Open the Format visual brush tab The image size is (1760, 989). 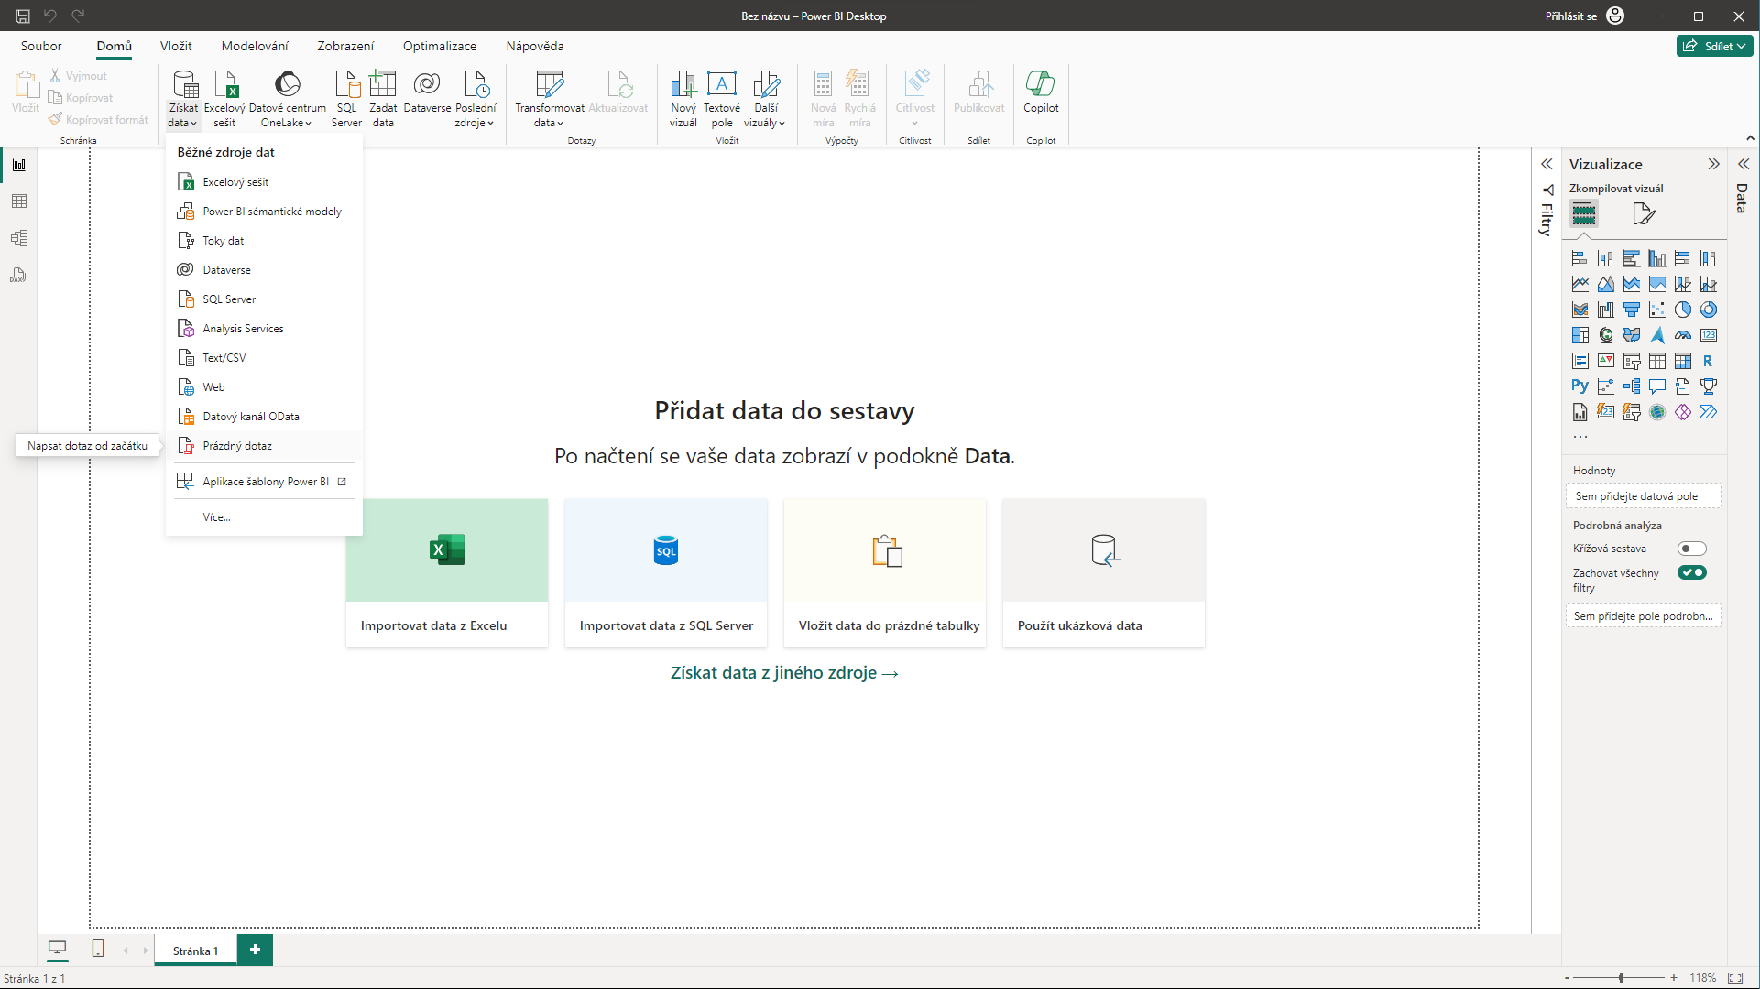(x=1644, y=214)
